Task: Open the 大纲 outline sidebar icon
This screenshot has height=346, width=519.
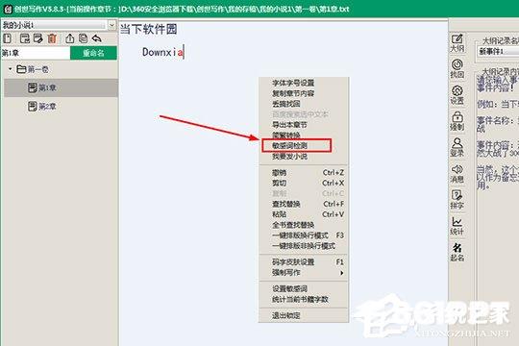Action: (457, 43)
